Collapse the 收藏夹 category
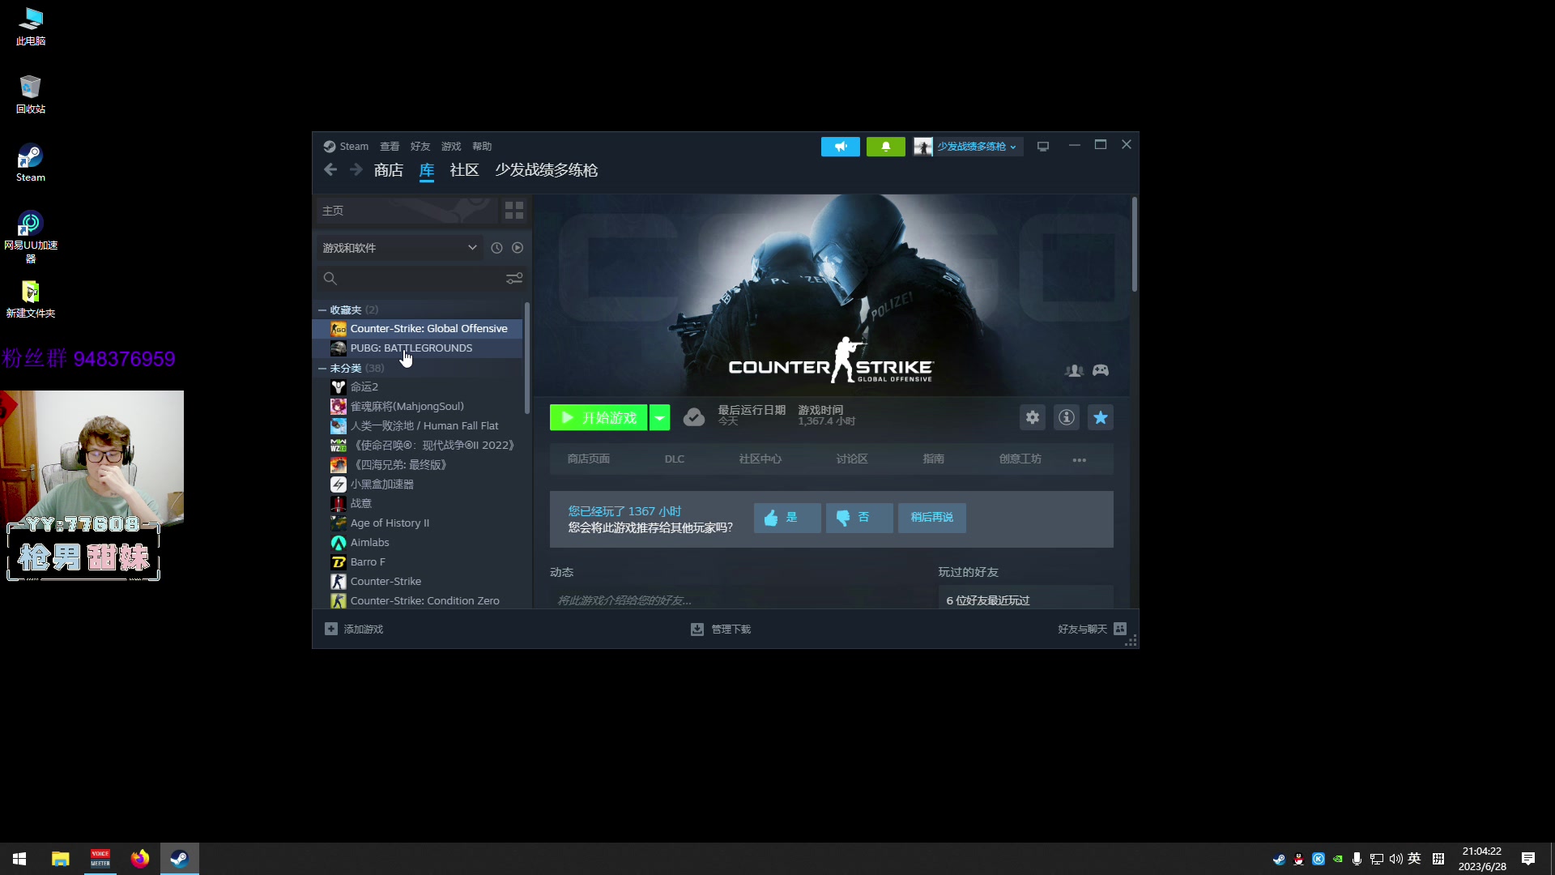Screen dimensions: 1555x875 click(322, 310)
